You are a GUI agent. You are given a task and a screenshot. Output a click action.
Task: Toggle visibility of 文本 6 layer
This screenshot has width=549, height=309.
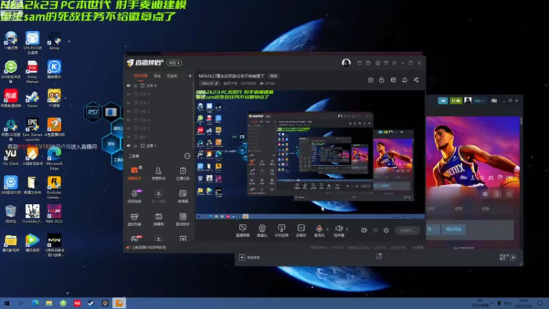pyautogui.click(x=128, y=85)
